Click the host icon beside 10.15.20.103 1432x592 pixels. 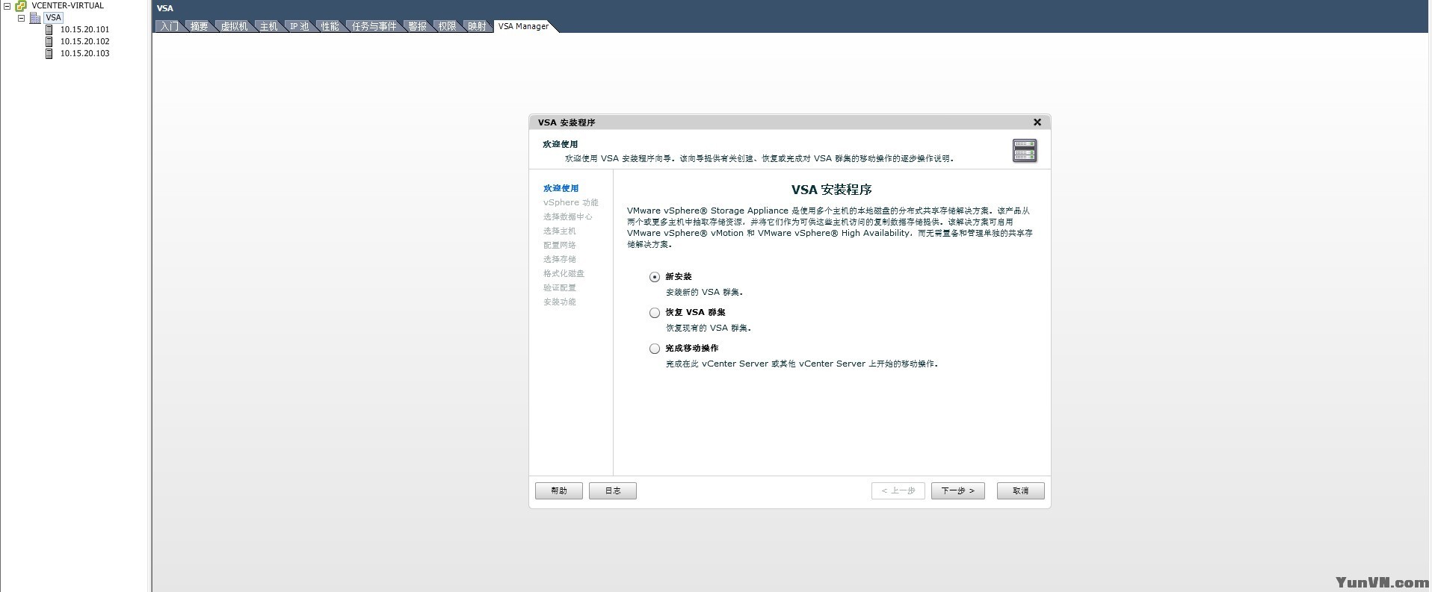(49, 54)
